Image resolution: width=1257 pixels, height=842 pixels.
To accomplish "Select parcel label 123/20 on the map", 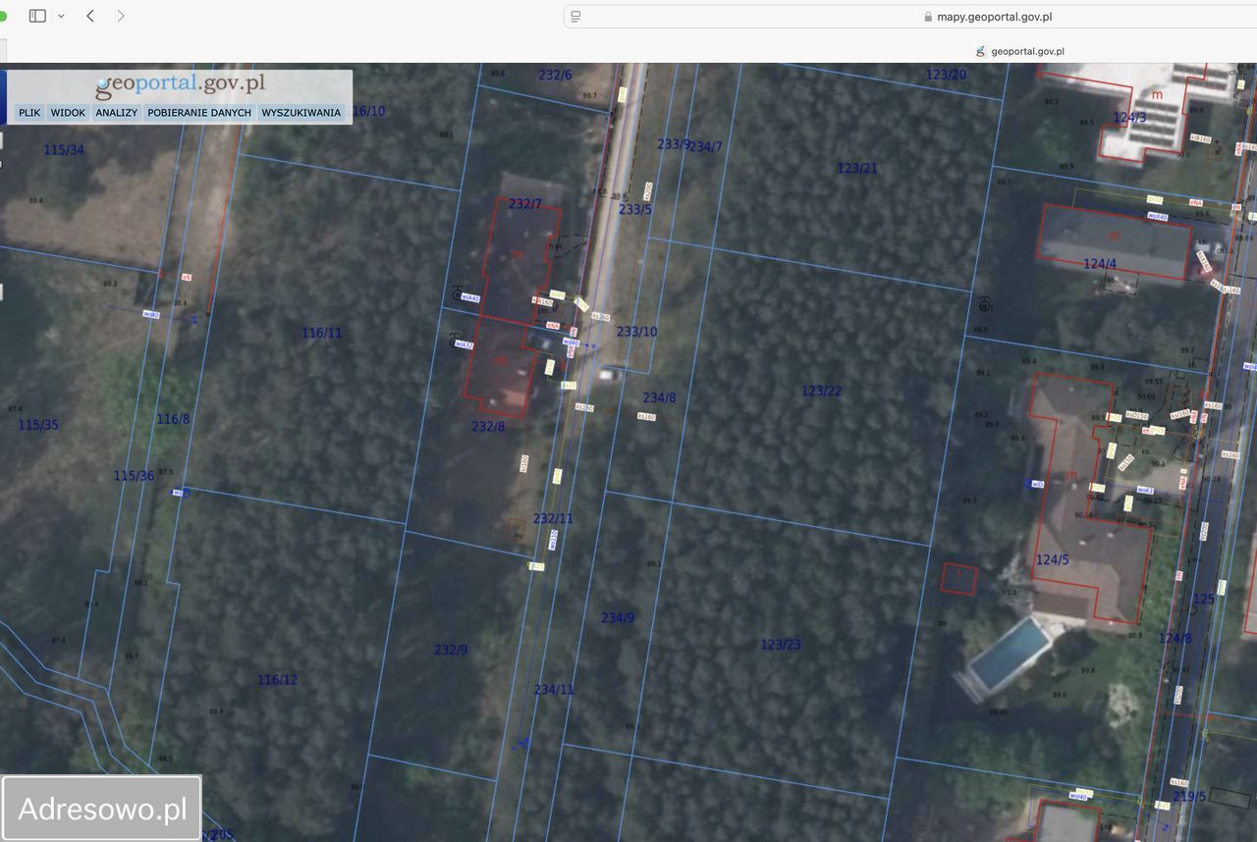I will (x=946, y=75).
